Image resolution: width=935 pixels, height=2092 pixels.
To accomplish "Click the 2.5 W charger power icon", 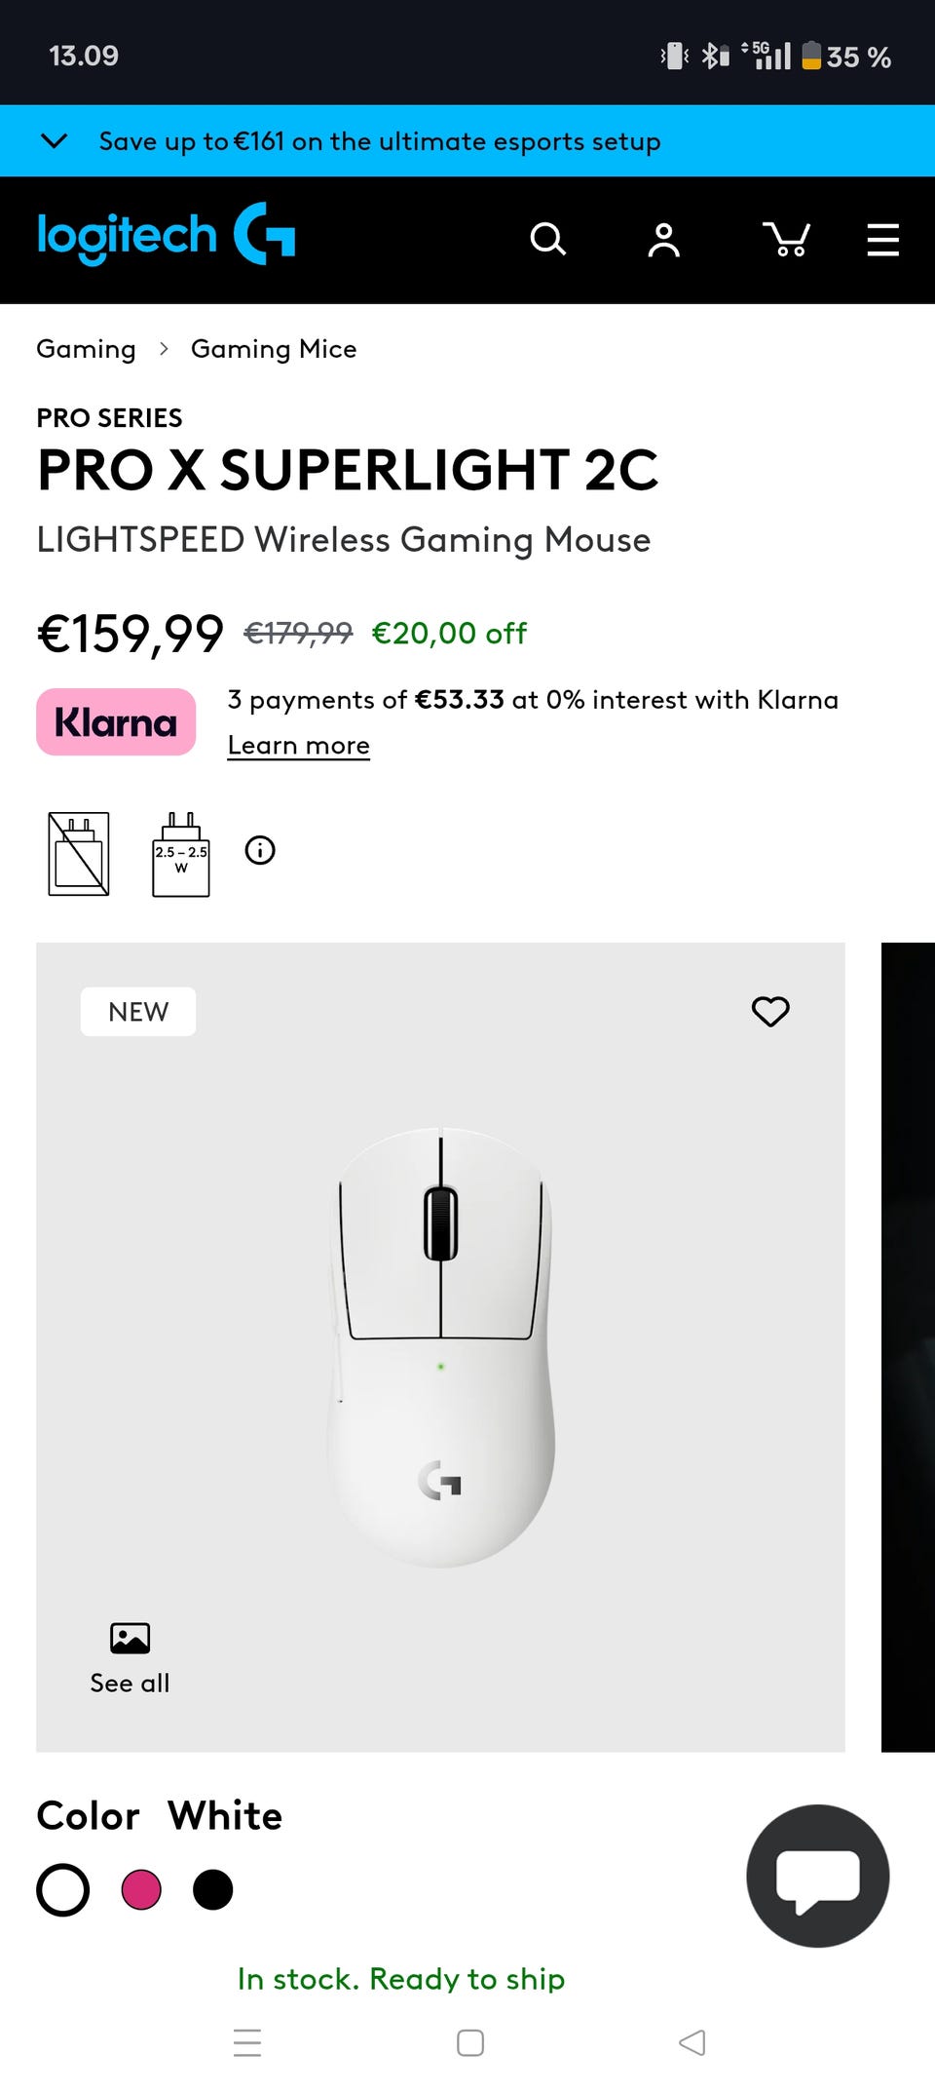I will point(181,854).
